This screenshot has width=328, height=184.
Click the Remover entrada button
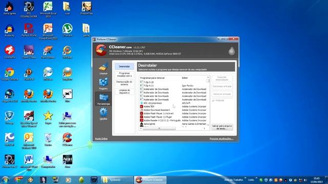click(222, 94)
